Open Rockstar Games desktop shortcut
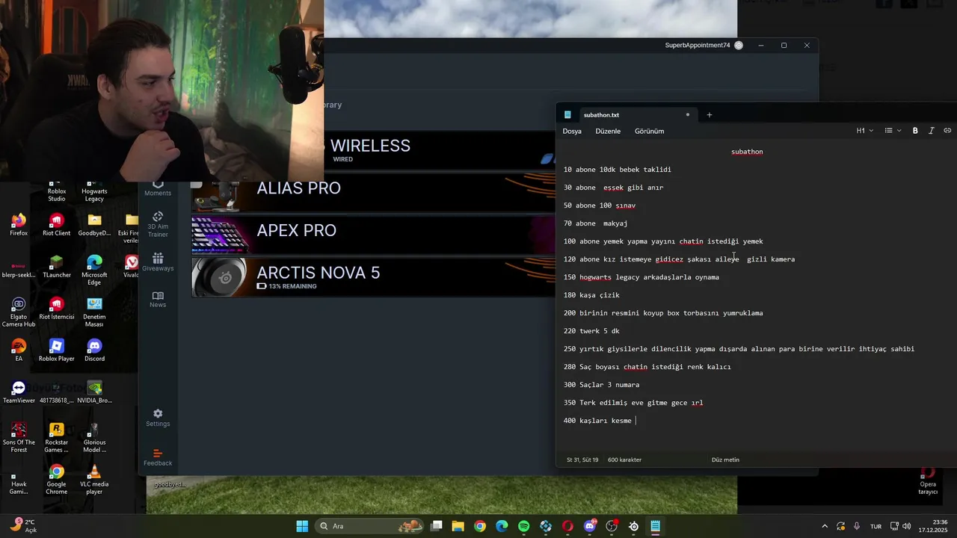957x538 pixels. [x=56, y=438]
